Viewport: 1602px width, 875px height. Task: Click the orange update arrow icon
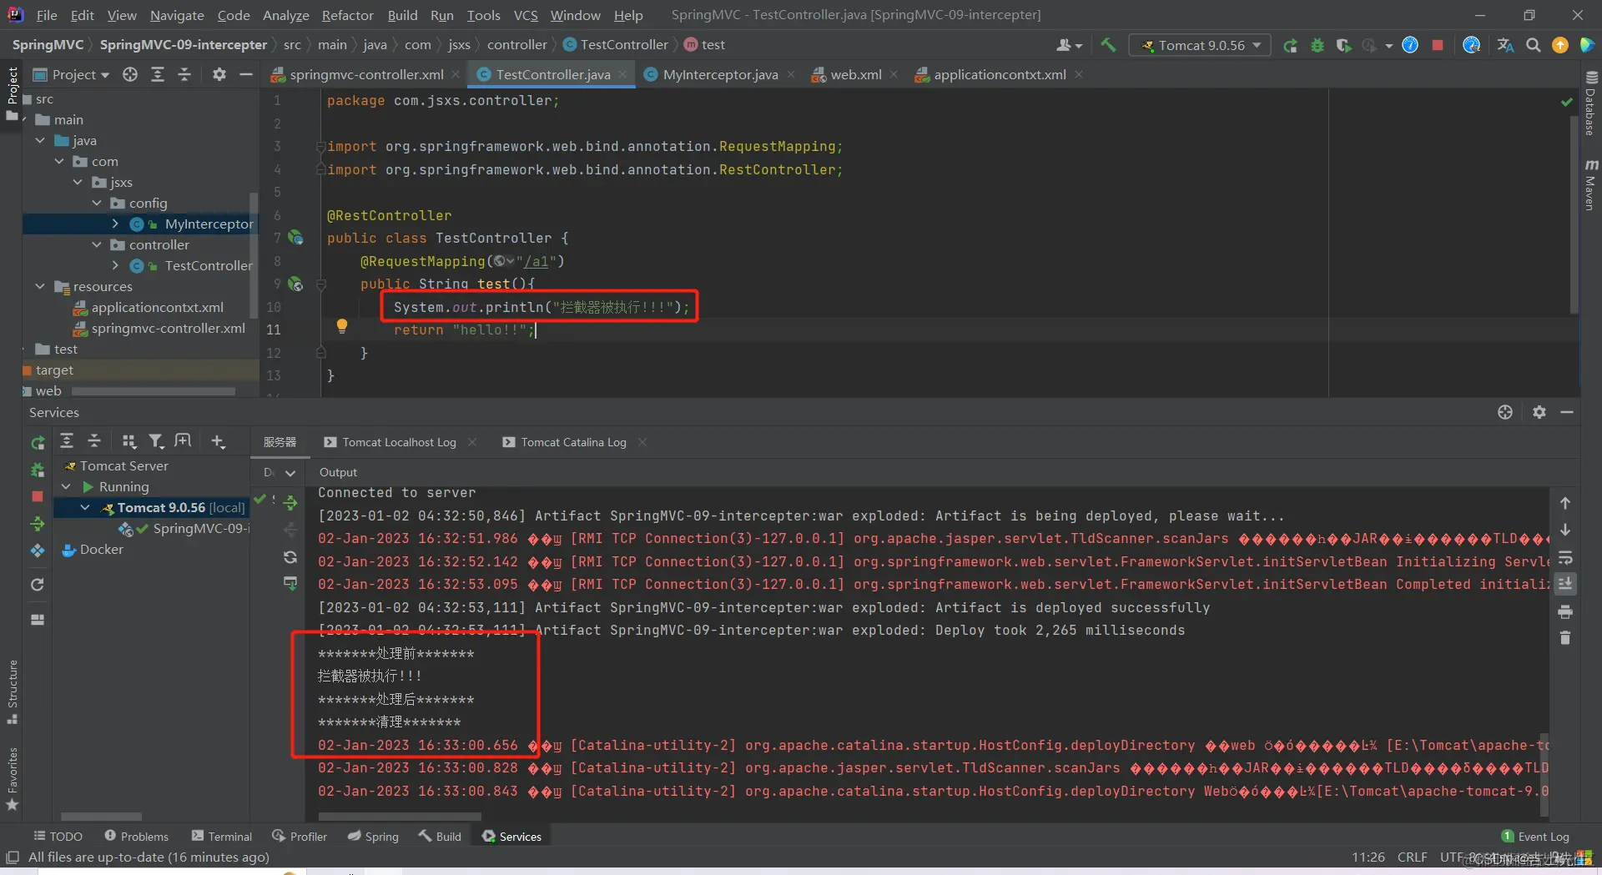click(1560, 45)
